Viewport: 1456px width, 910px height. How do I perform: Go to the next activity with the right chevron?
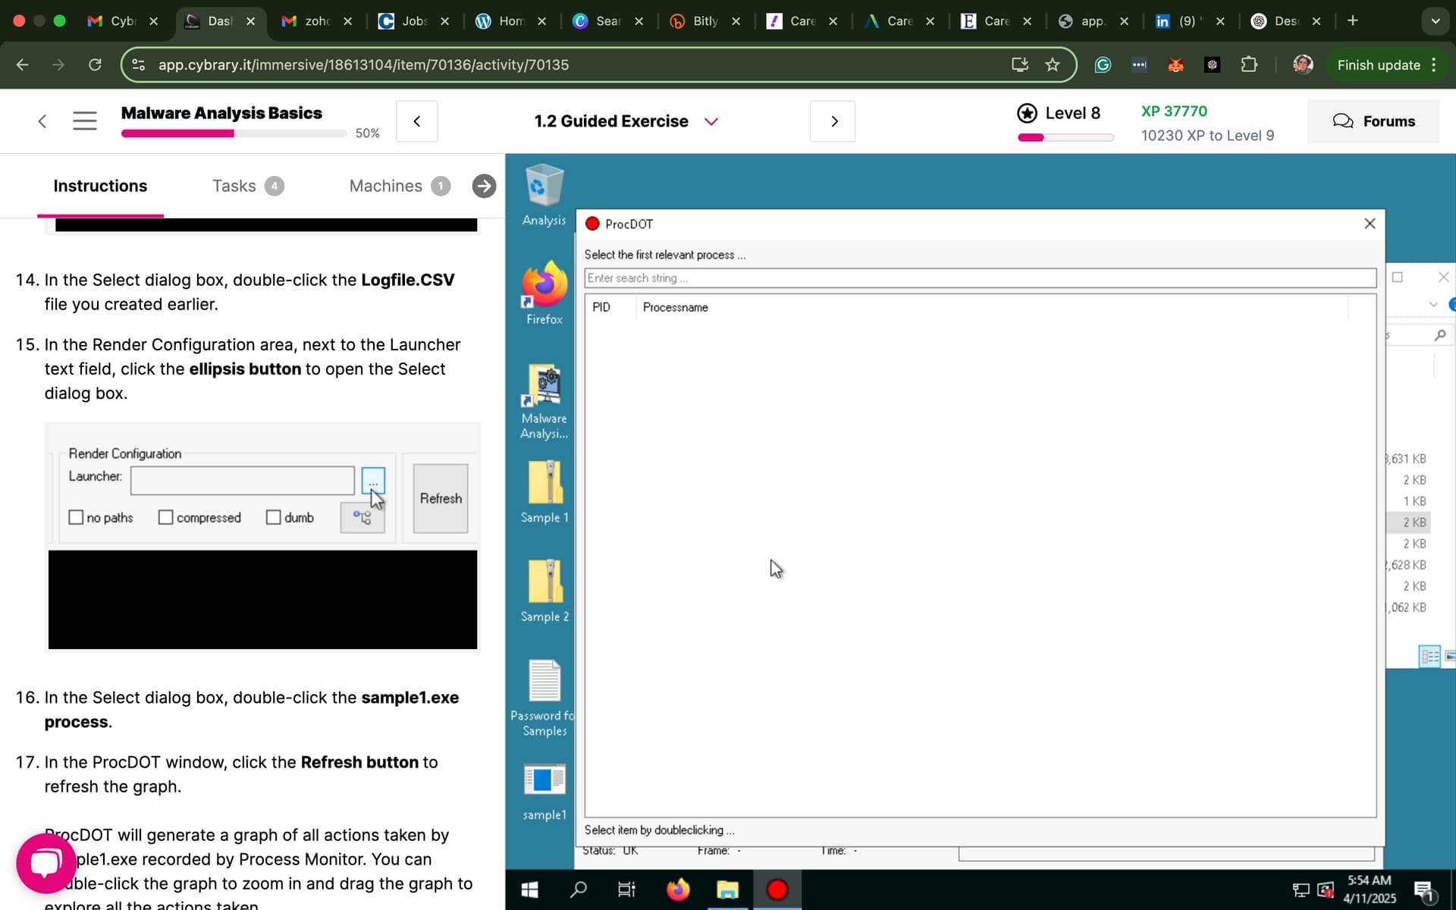(833, 121)
